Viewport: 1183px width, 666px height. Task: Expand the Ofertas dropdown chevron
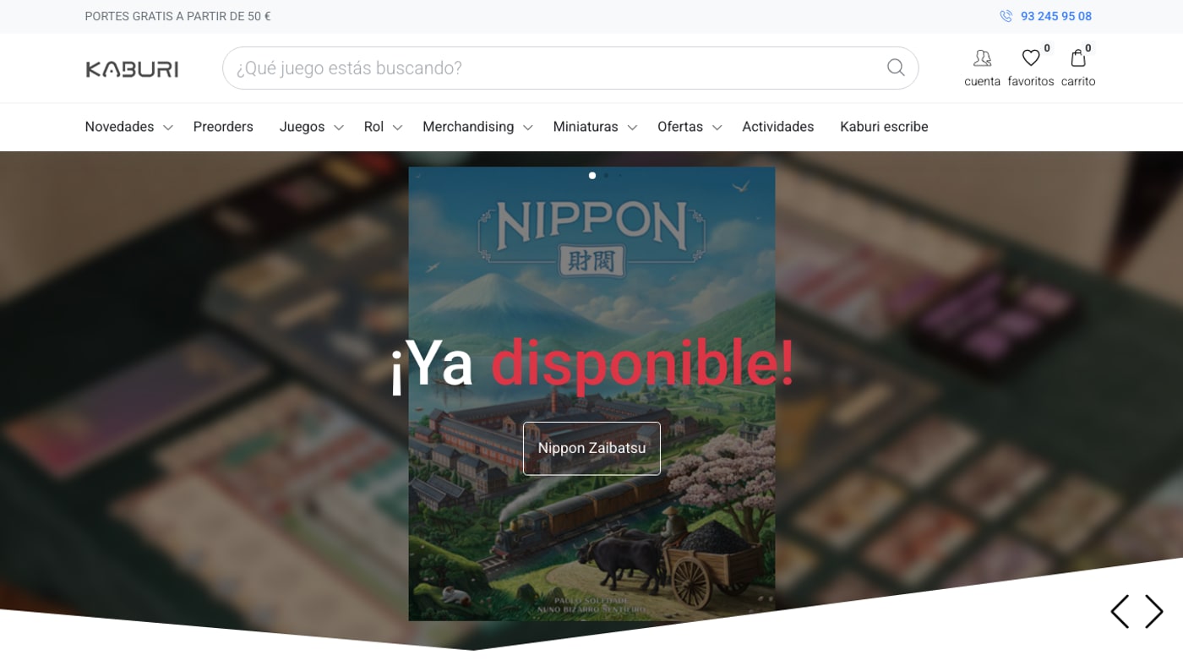717,128
